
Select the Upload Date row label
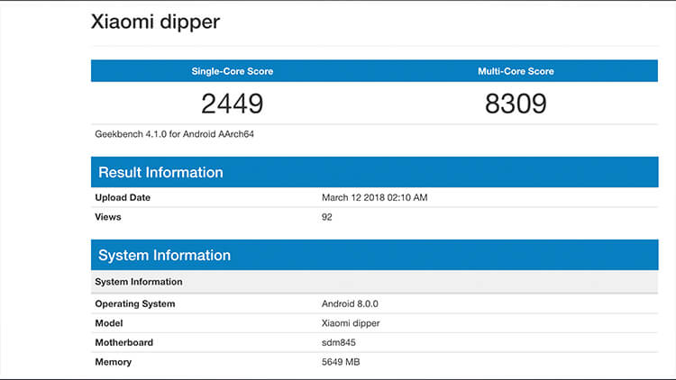coord(123,197)
